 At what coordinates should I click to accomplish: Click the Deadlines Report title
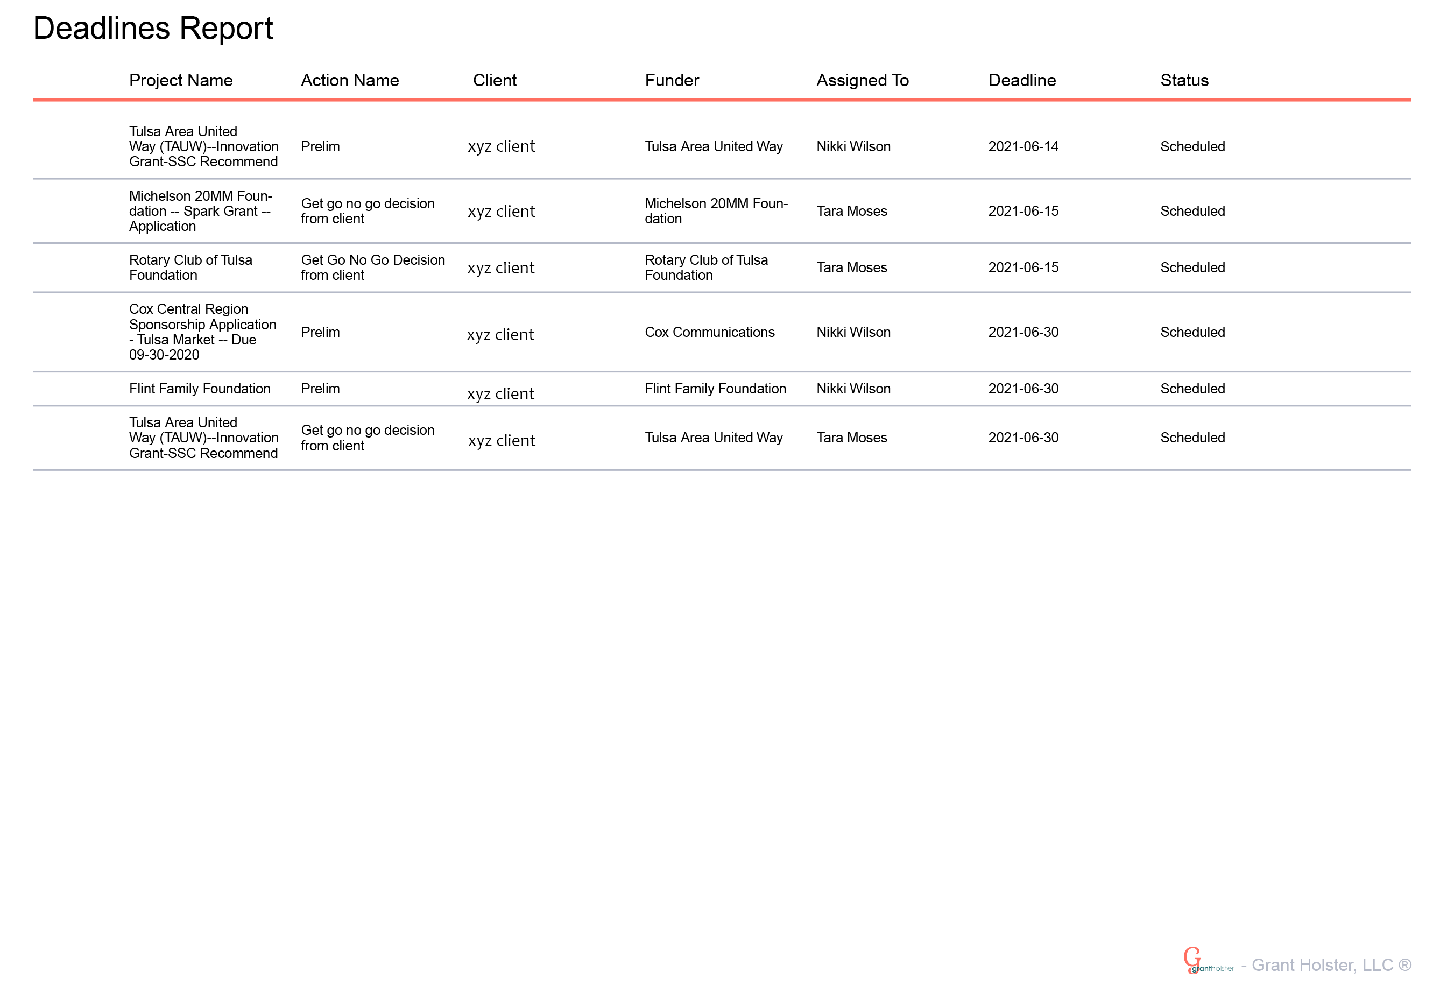153,29
